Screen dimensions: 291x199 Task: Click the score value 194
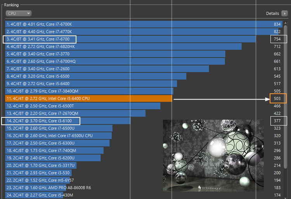277,180
